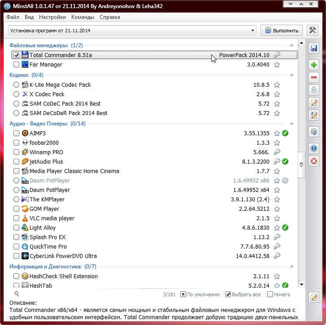The image size is (326, 325).
Task: Click green checkmark on jetAudio Plus row
Action: point(285,161)
